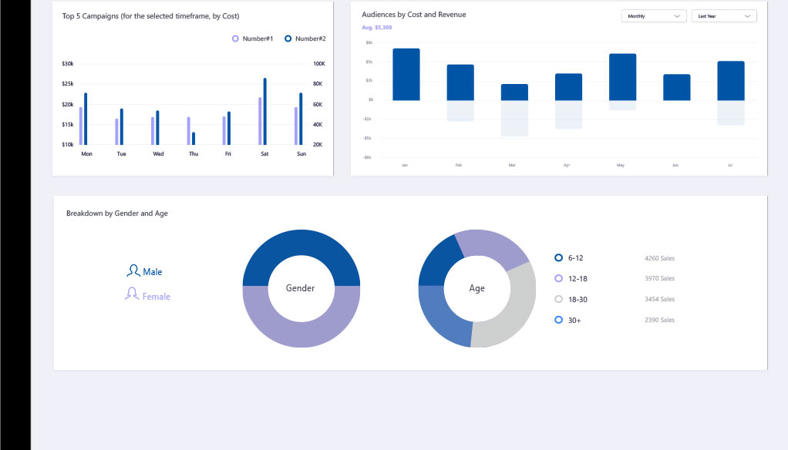Click the Female person icon
788x450 pixels.
coord(132,294)
